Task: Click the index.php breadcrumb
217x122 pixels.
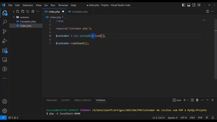Action: tap(55, 17)
